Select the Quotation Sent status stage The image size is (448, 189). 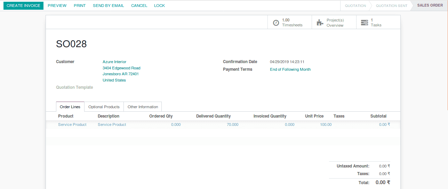[391, 6]
